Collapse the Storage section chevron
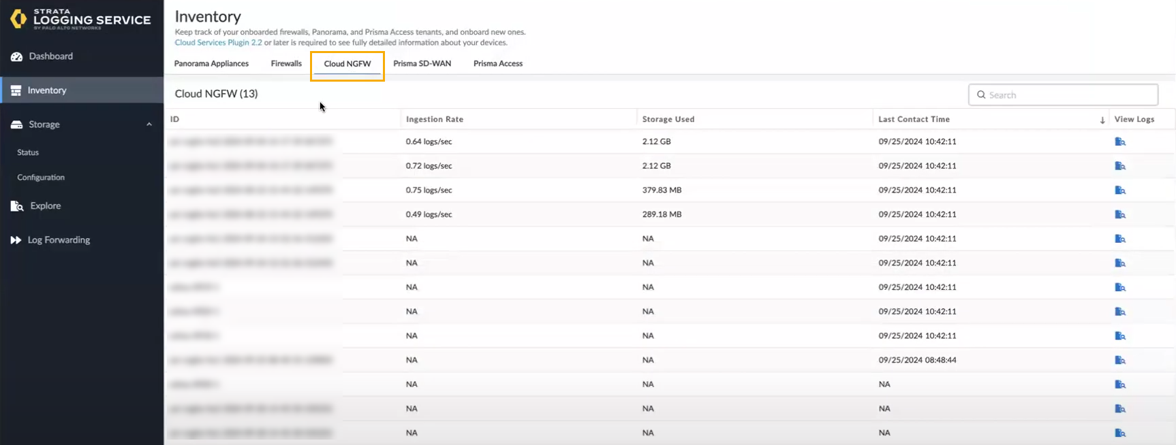The width and height of the screenshot is (1176, 445). [x=149, y=125]
